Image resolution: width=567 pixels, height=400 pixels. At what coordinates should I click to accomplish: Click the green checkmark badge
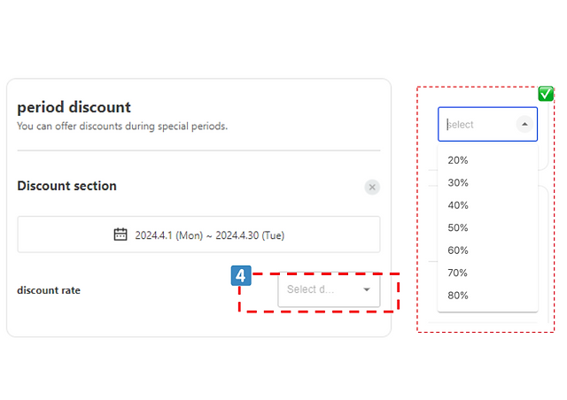(546, 94)
